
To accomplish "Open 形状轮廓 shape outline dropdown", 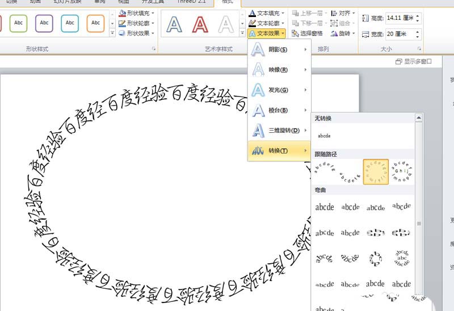I will [x=136, y=23].
